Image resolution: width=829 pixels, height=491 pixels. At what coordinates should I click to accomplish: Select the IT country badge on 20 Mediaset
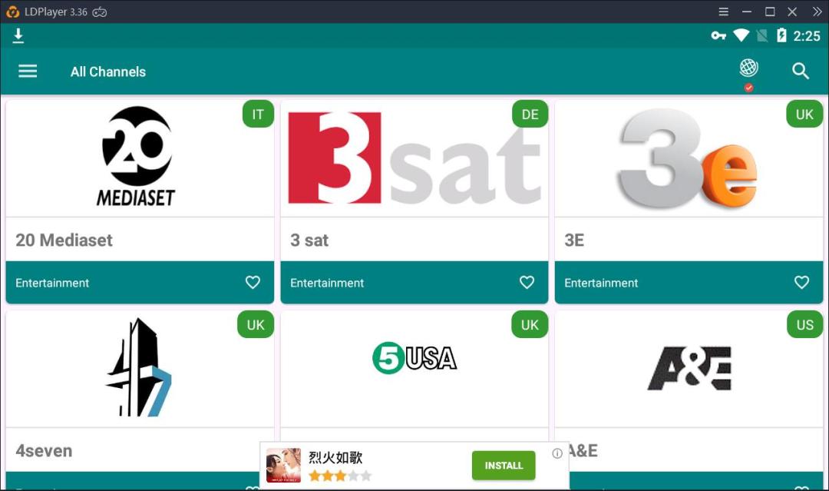[258, 114]
